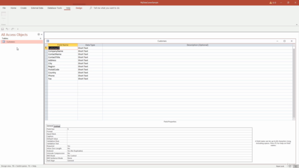Click the Indexed property value Yes (No Duplicates)
The width and height of the screenshot is (299, 168).
tap(159, 151)
